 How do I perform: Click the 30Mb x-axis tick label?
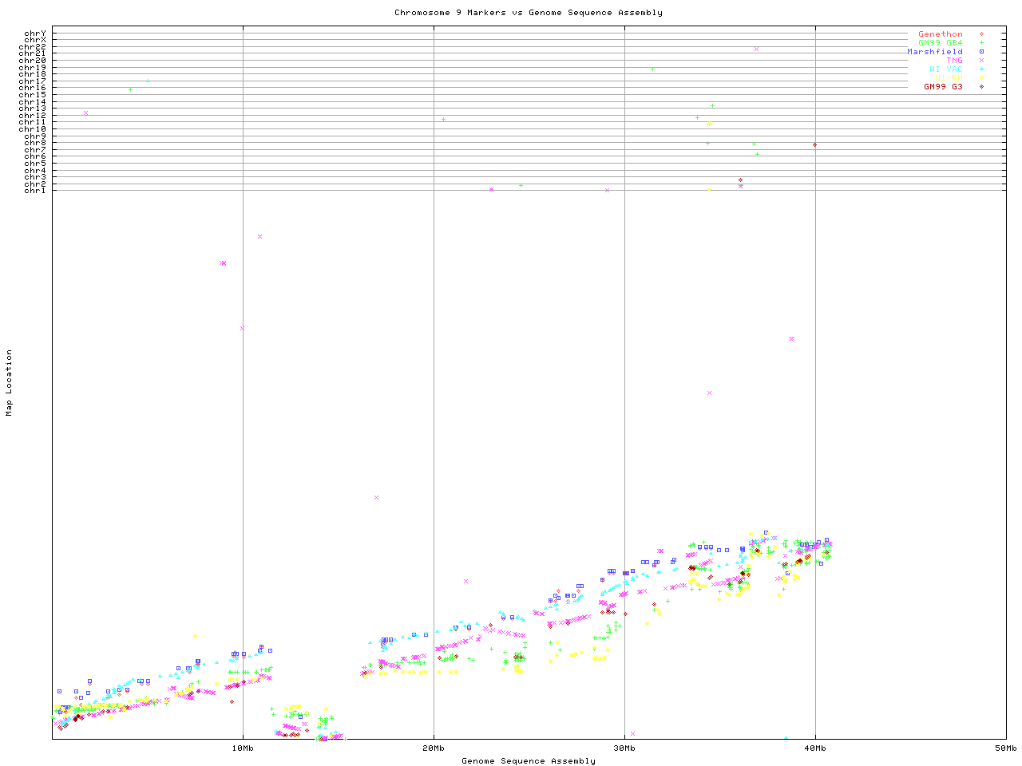[x=624, y=748]
